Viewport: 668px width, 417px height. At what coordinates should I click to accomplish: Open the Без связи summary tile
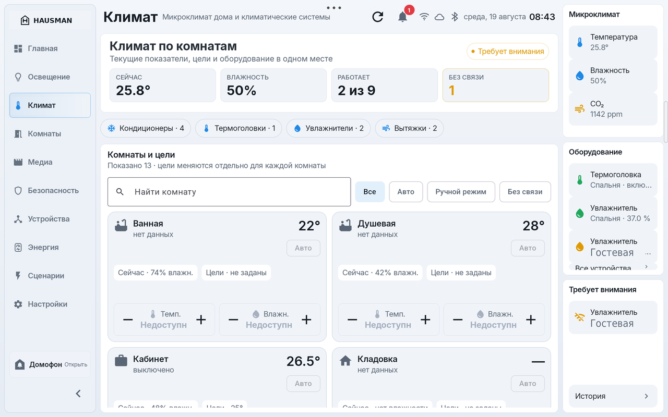[496, 85]
